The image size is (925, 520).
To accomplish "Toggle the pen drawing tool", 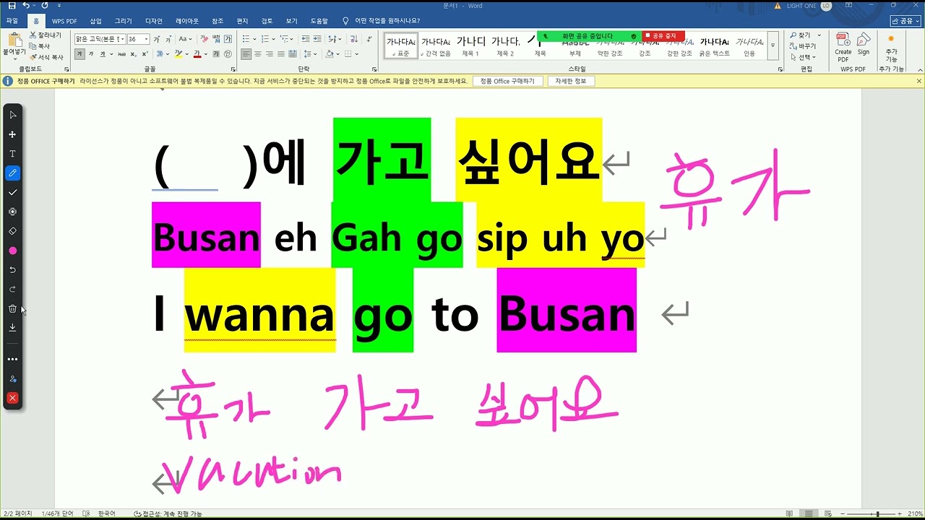I will point(12,173).
